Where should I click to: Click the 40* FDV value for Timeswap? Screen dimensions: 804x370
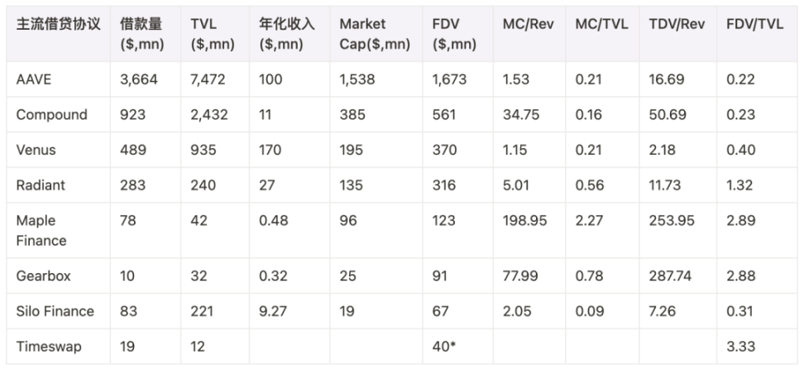click(x=444, y=347)
